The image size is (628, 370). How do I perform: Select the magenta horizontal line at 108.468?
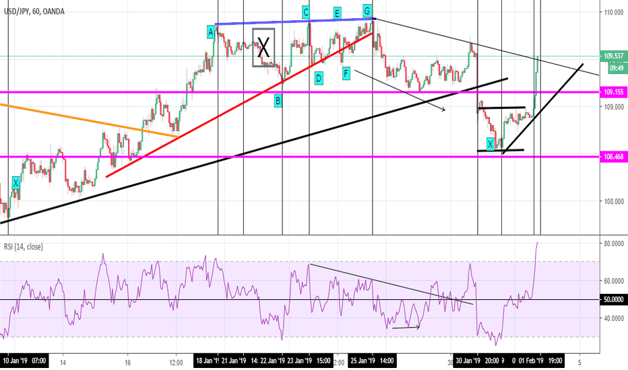coord(300,156)
